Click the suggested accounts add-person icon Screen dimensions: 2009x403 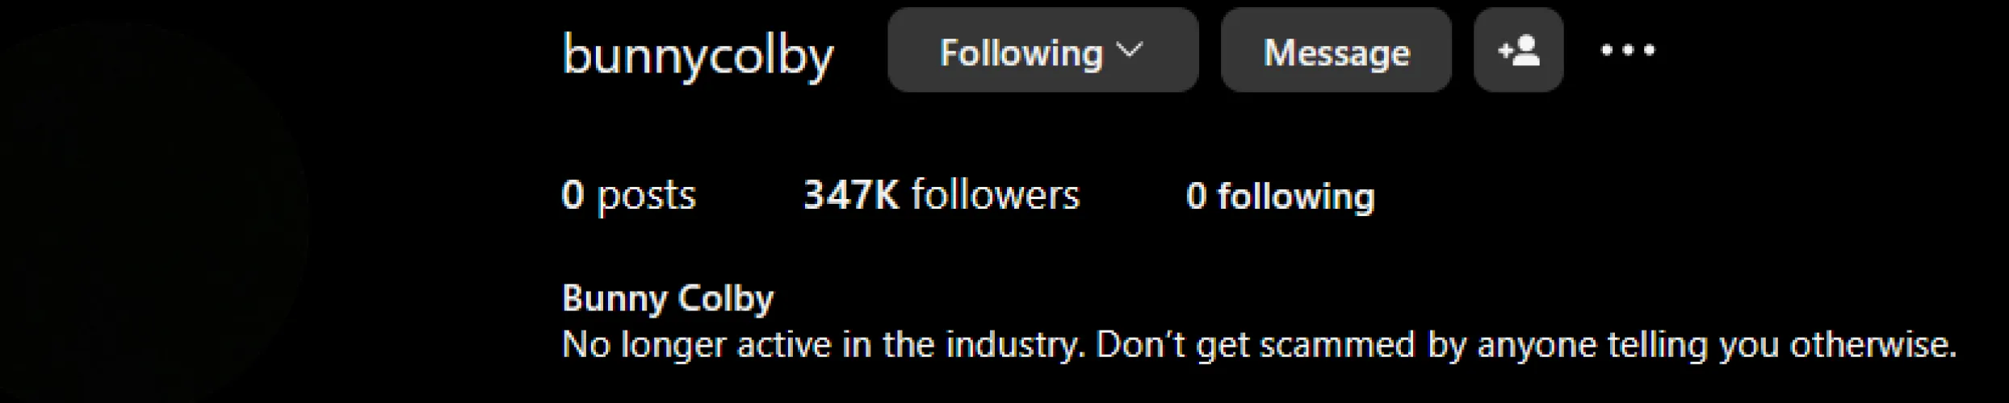(1518, 51)
